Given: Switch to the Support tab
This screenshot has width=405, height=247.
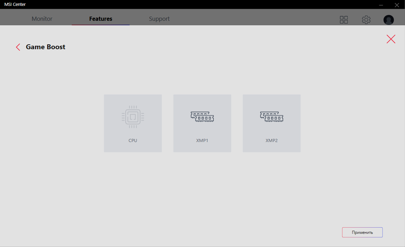Looking at the screenshot, I should pyautogui.click(x=159, y=19).
